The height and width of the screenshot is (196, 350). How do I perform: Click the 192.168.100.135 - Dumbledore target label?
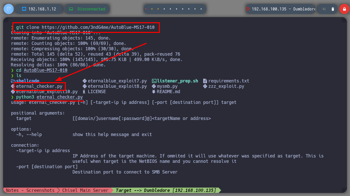click(284, 9)
